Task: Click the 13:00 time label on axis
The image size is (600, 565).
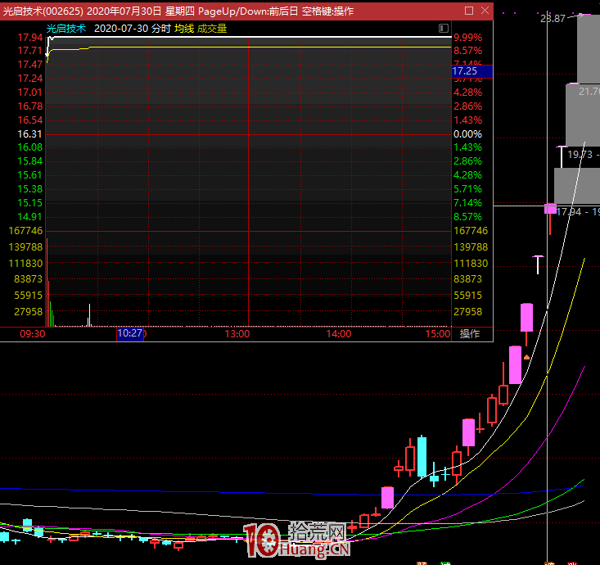Action: 237,334
